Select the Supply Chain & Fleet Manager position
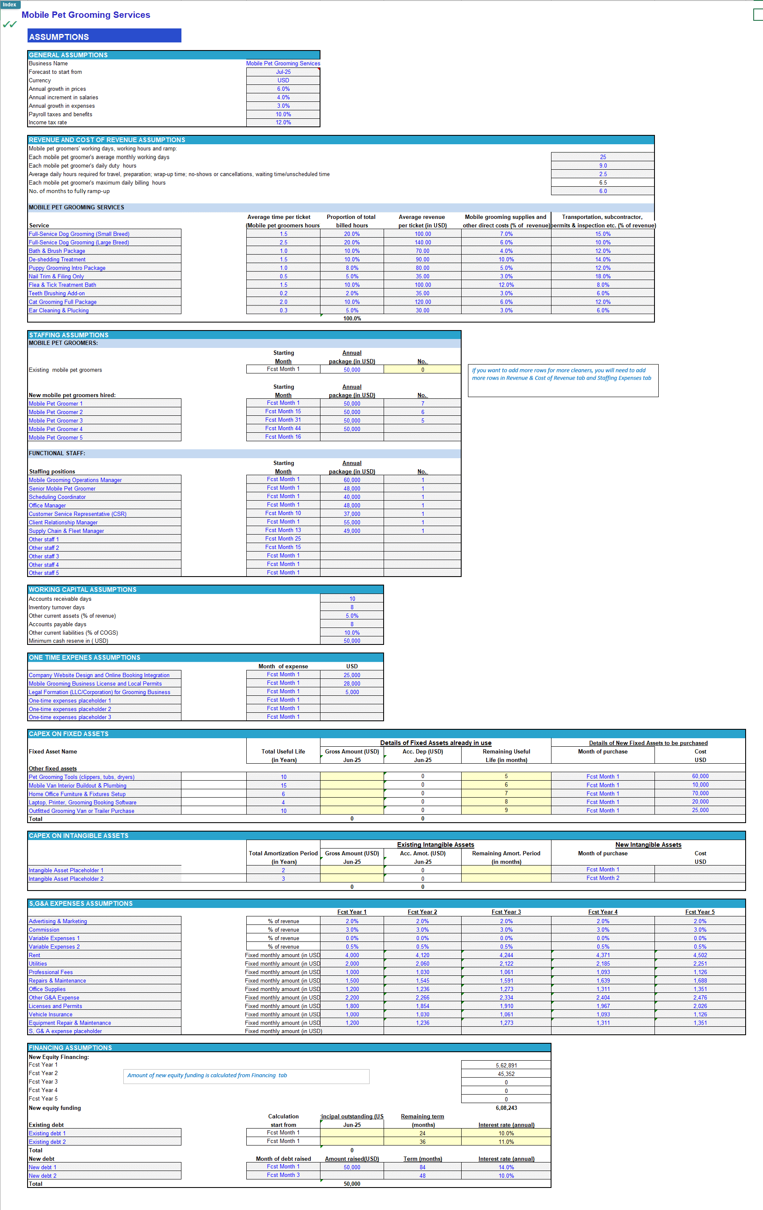763x1210 pixels. tap(104, 531)
